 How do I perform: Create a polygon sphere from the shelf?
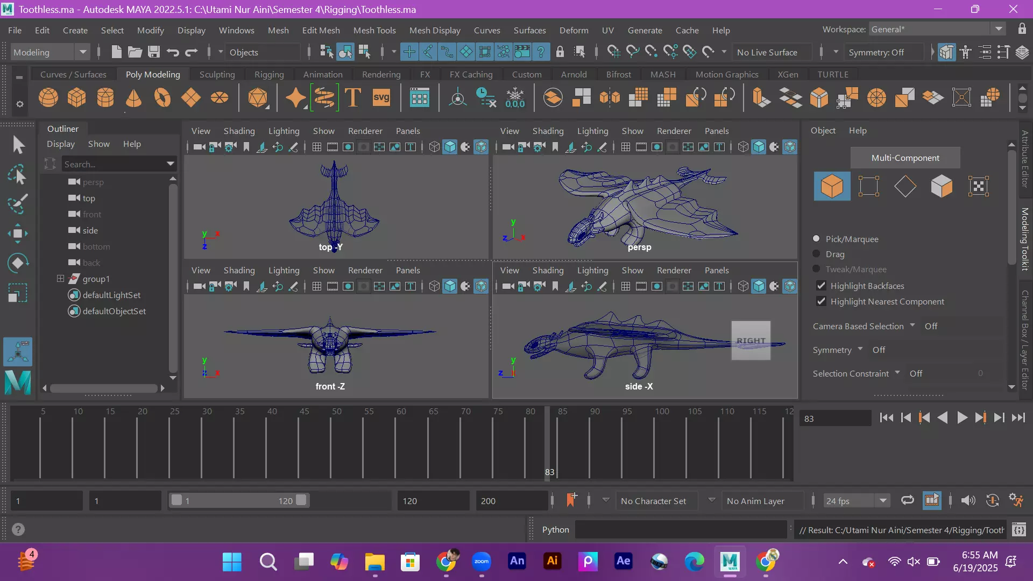coord(48,98)
